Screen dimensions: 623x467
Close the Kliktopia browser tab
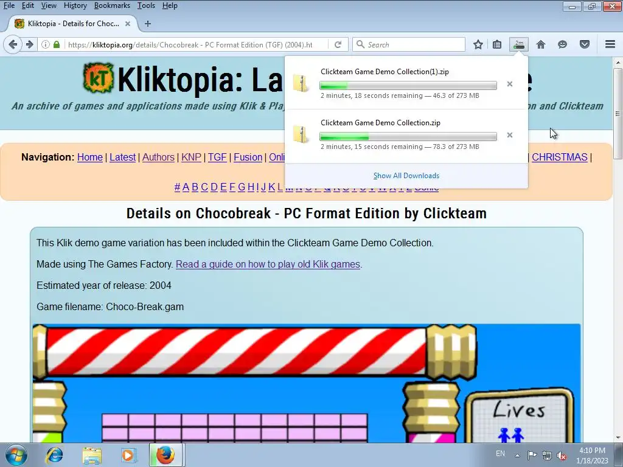pos(128,24)
